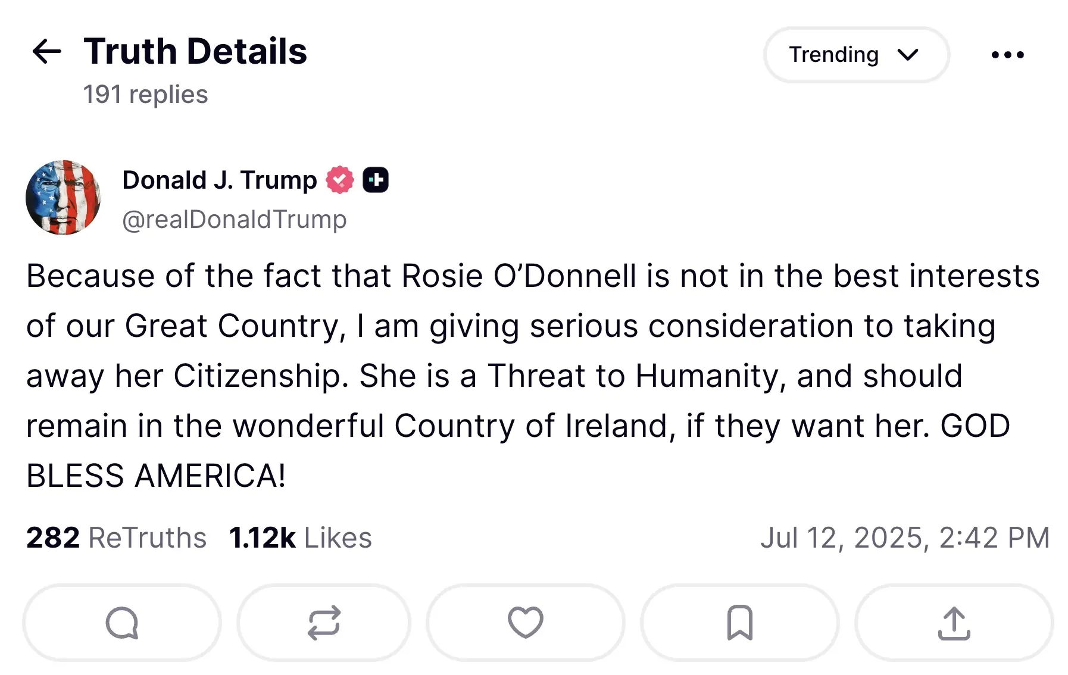Visit the @realDonaldTrump handle
This screenshot has height=675, width=1068.
(x=234, y=220)
